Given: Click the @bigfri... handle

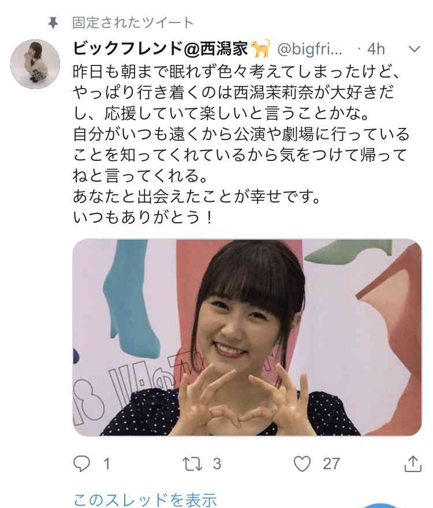Looking at the screenshot, I should point(310,49).
